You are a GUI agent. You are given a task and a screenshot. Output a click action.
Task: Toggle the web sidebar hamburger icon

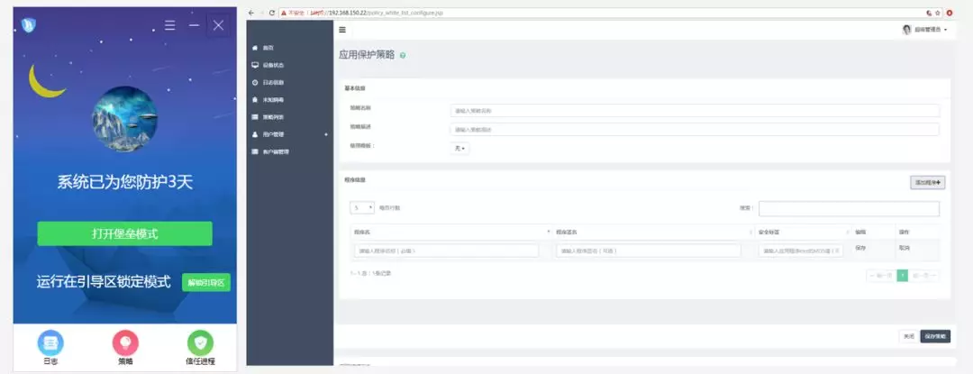point(342,30)
